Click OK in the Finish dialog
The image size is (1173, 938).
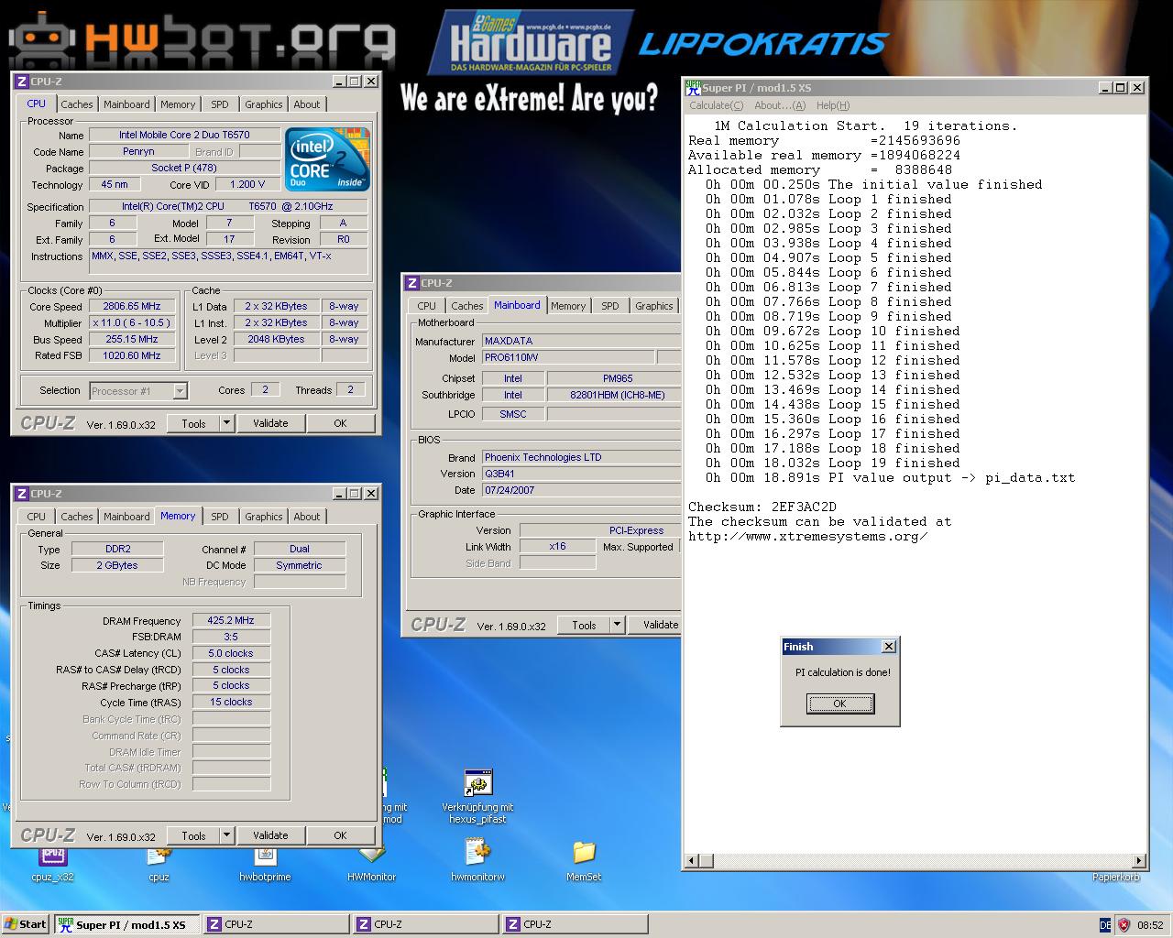coord(839,703)
